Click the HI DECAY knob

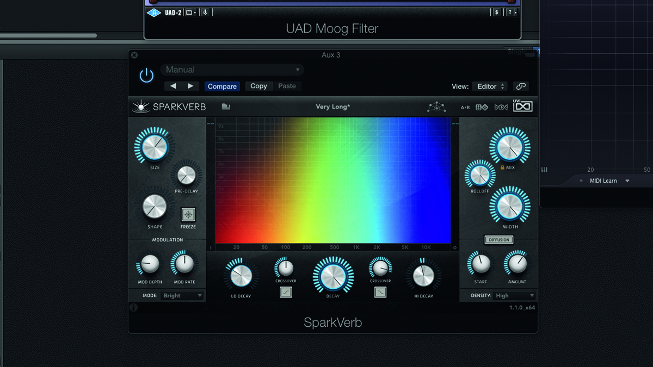[423, 276]
